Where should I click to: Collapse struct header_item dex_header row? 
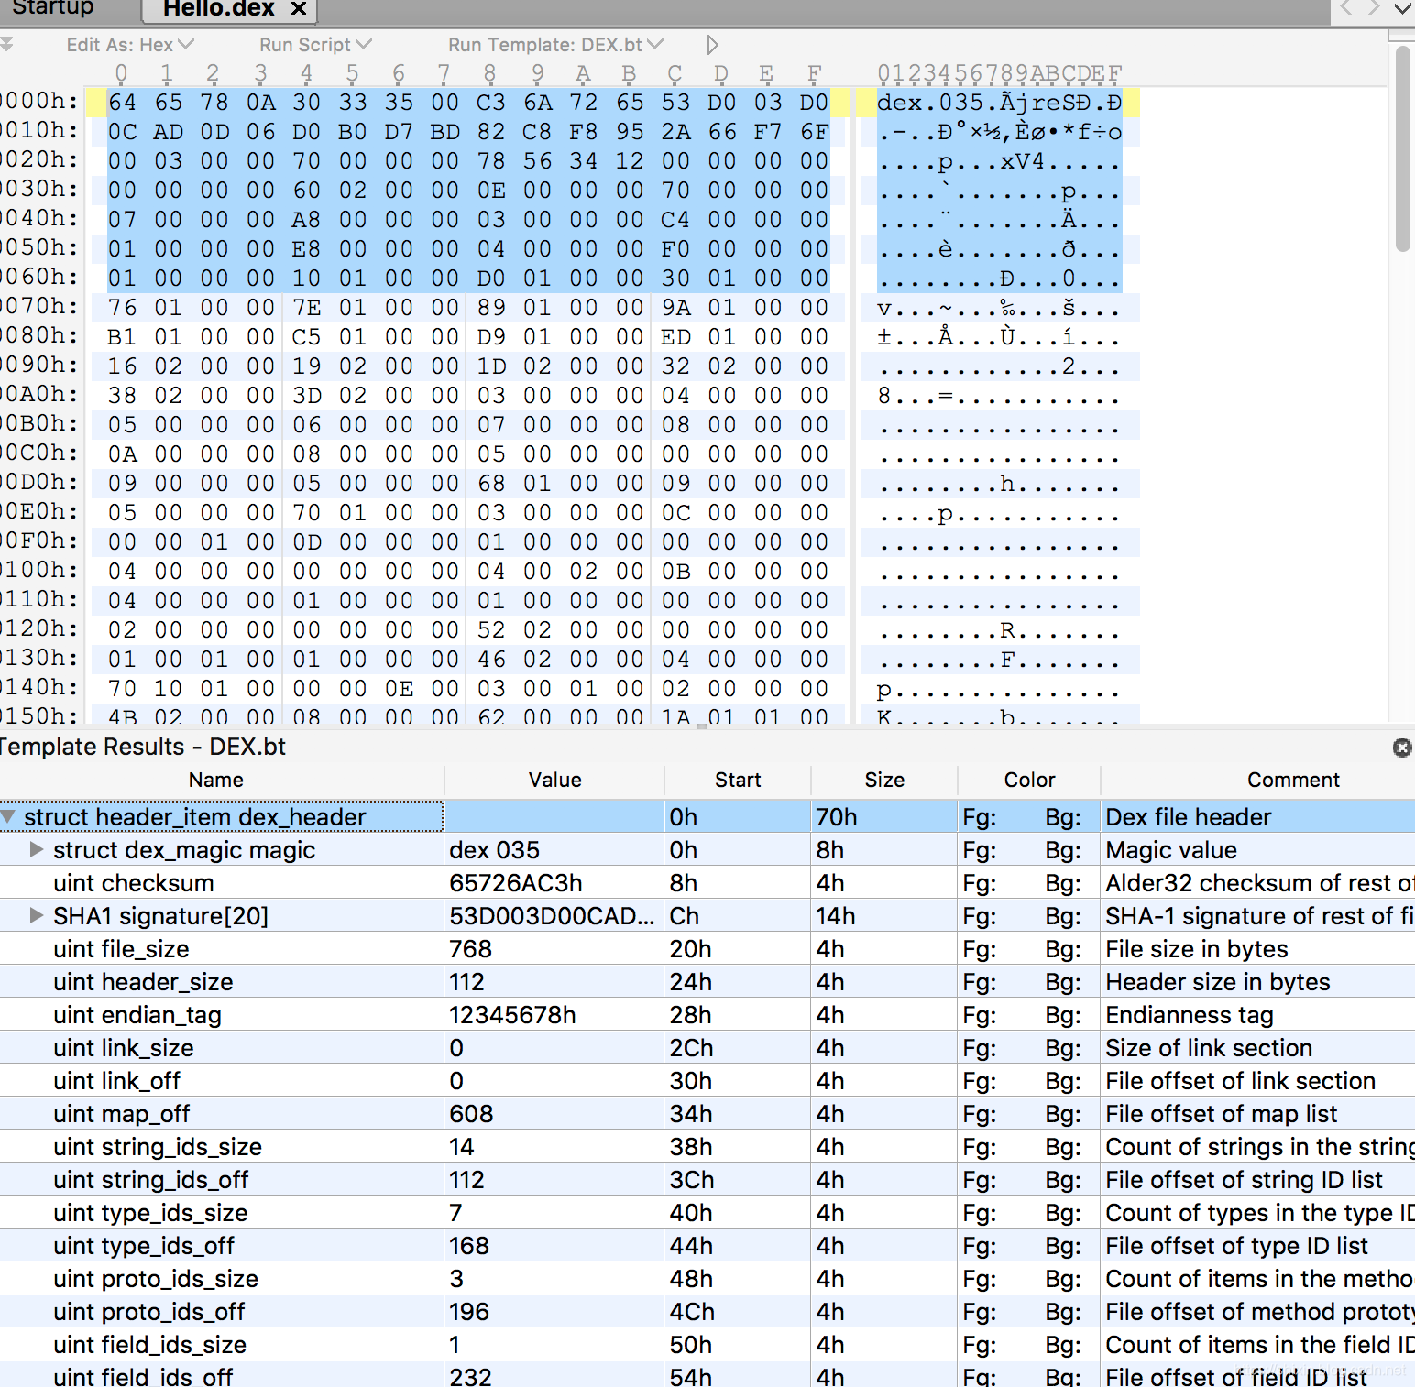click(8, 816)
